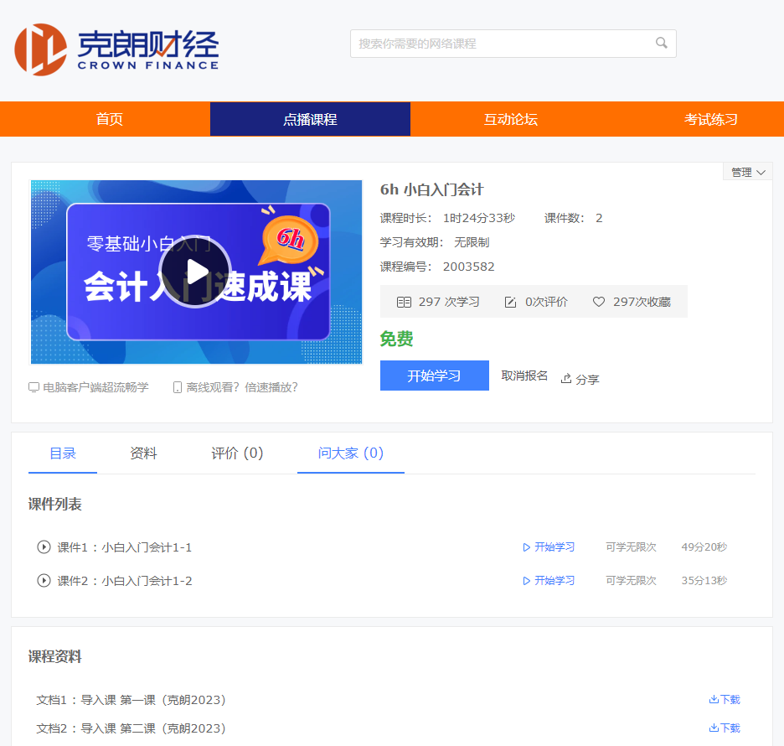Open the 互动论坛 navigation tab

[x=510, y=119]
